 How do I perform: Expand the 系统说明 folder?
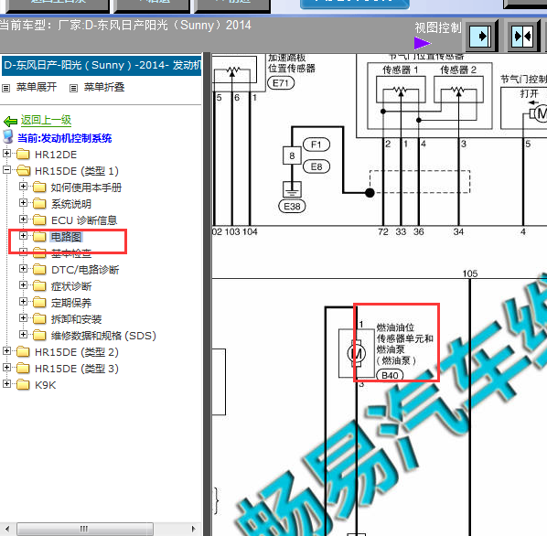tap(23, 203)
